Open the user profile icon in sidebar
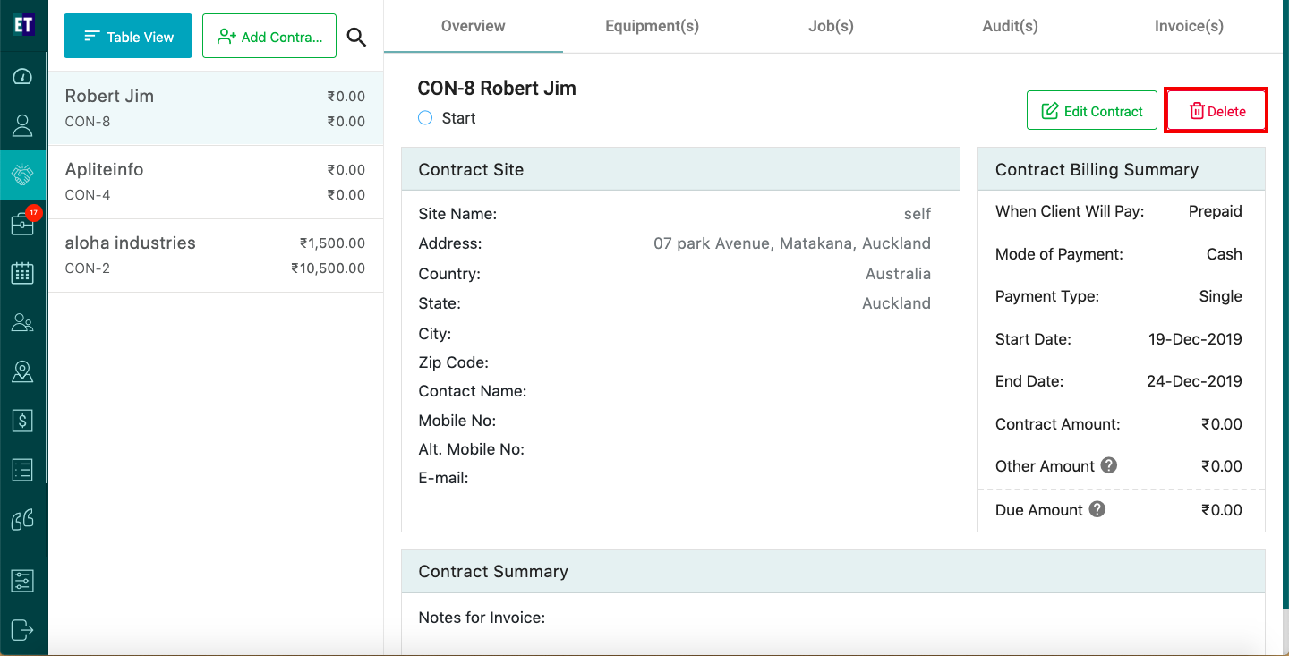The width and height of the screenshot is (1289, 656). point(22,125)
